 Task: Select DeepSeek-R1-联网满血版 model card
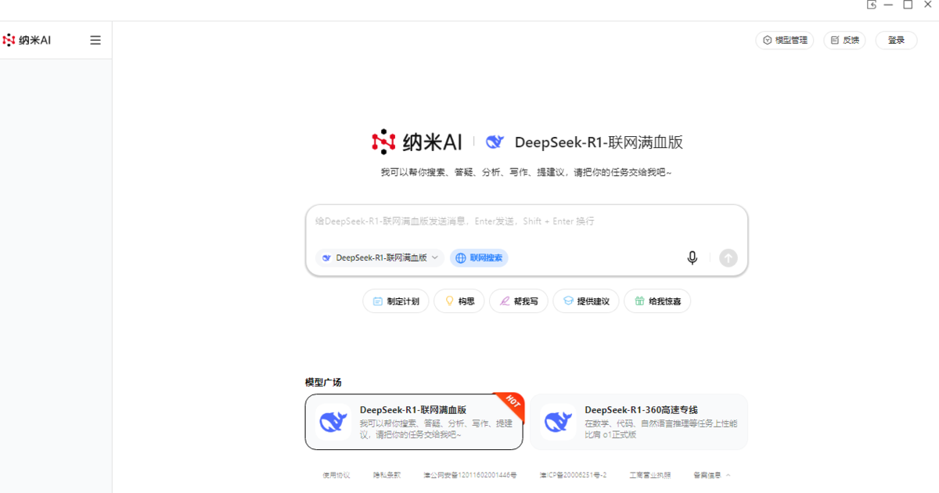(414, 422)
